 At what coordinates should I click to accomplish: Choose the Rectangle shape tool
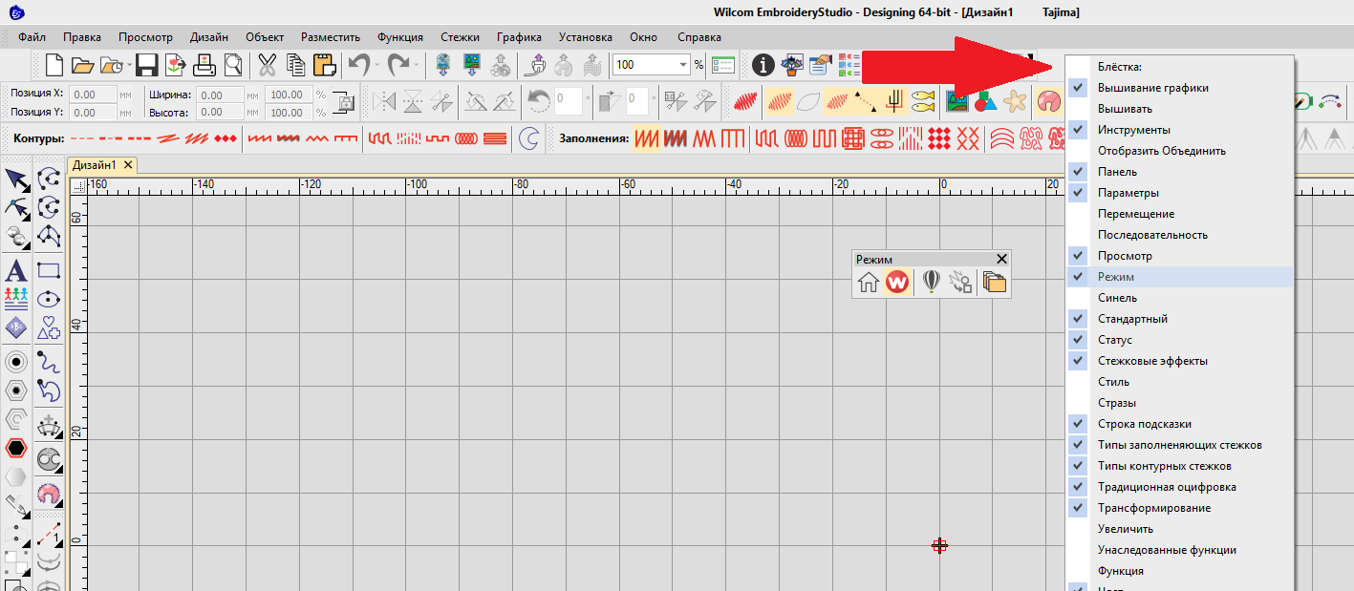49,270
